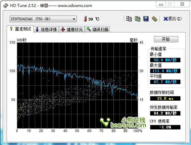This screenshot has height=145, width=191.
Task: Click the red cross icon on 健康状况 tab
Action: click(63, 29)
